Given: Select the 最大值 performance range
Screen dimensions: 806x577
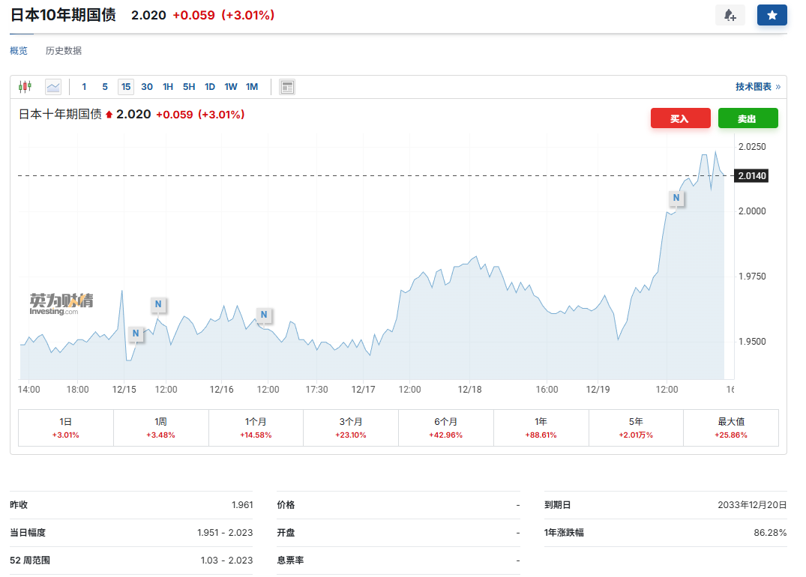Looking at the screenshot, I should click(x=730, y=428).
